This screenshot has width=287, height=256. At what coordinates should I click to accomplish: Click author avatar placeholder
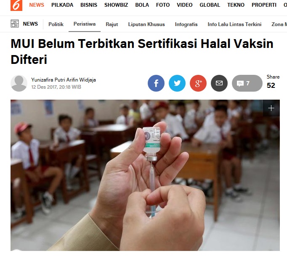pyautogui.click(x=19, y=83)
